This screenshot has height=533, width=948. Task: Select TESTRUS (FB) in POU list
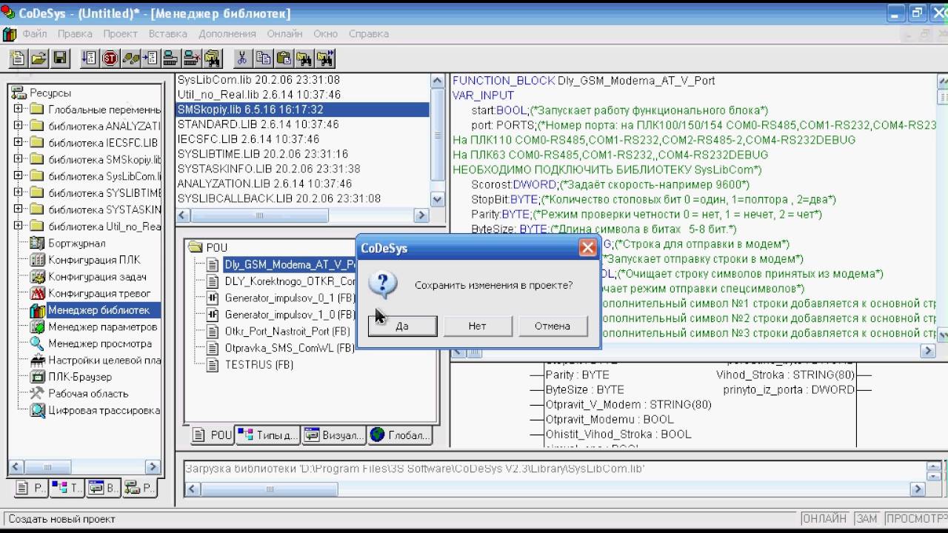pos(259,365)
